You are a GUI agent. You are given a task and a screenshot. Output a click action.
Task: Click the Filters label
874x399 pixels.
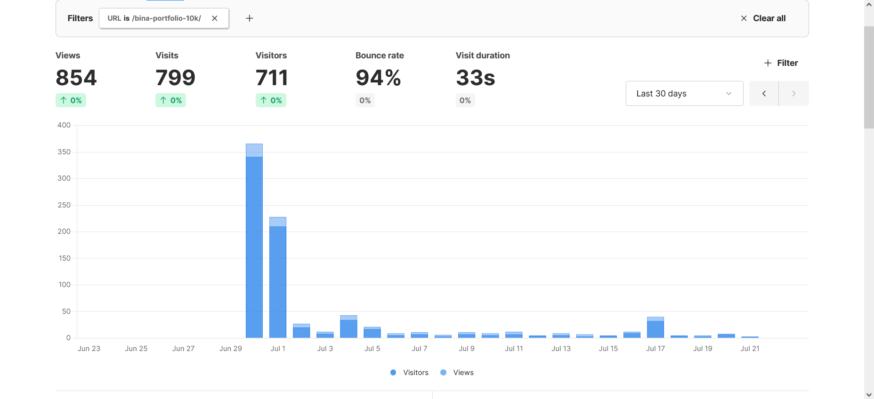tap(80, 18)
